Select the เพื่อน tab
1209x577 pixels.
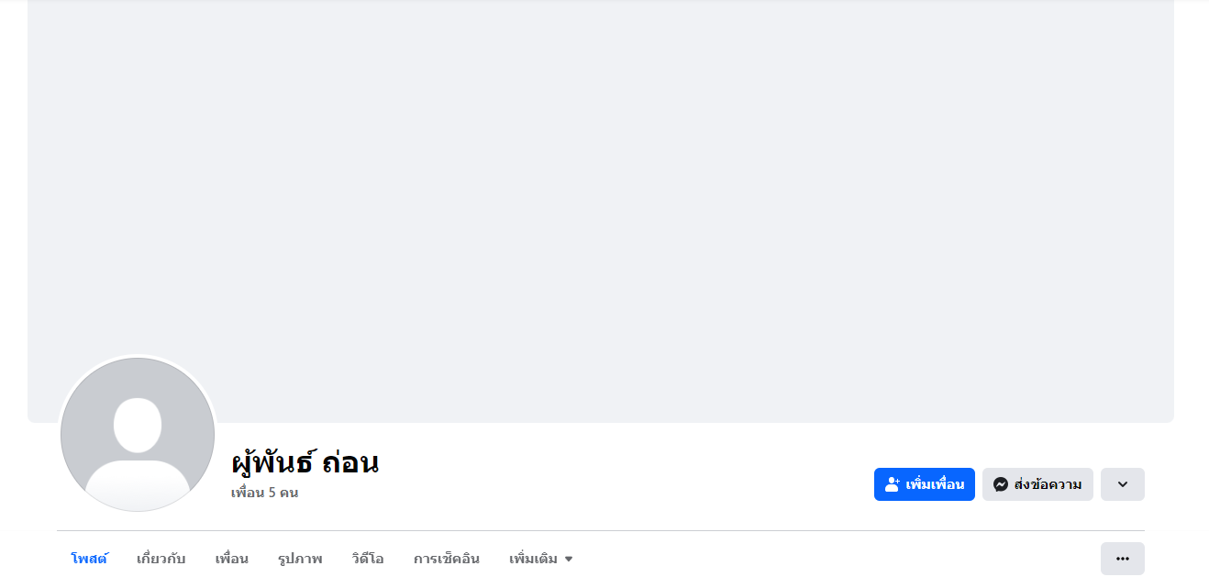click(x=232, y=559)
